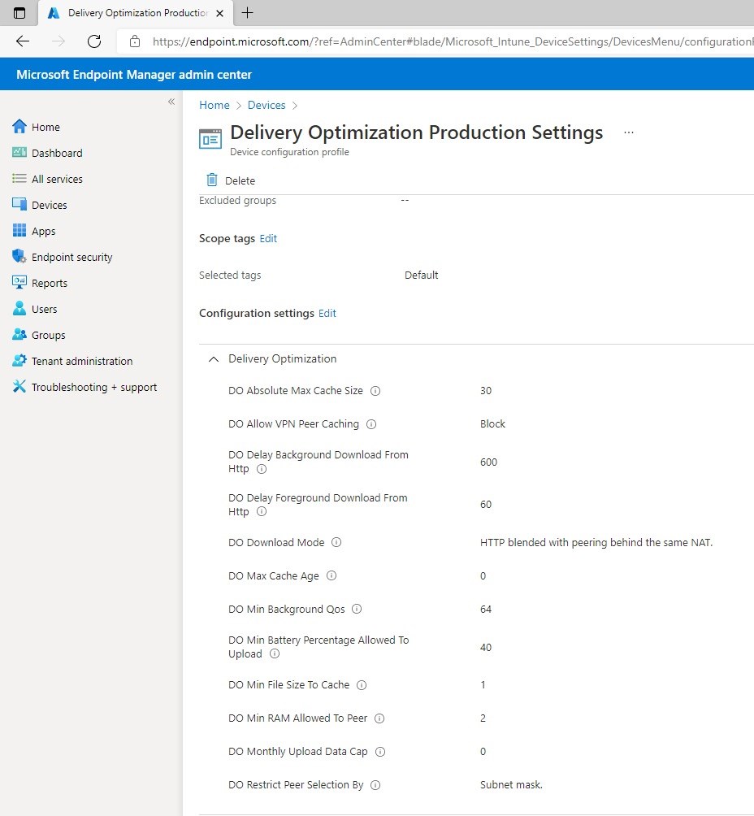Viewport: 754px width, 816px height.
Task: Open Apps in the sidebar menu
Action: coord(44,231)
